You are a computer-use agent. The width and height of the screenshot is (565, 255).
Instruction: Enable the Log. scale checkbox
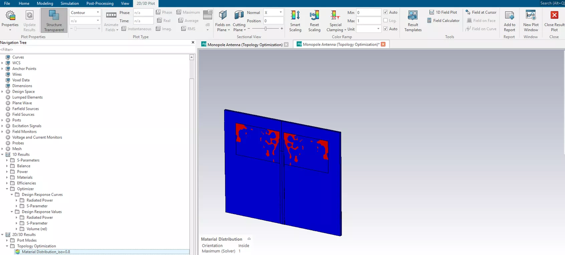pos(386,21)
